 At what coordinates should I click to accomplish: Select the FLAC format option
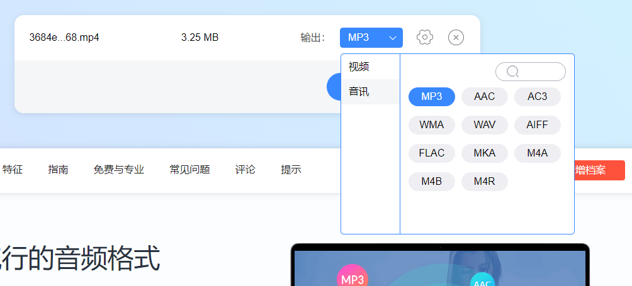click(432, 153)
